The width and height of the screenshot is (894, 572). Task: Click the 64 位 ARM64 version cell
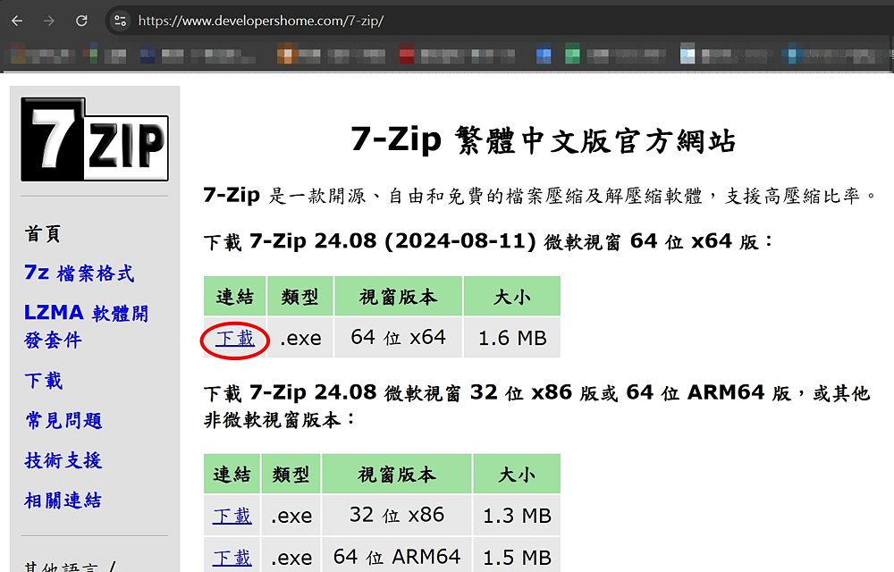[397, 557]
